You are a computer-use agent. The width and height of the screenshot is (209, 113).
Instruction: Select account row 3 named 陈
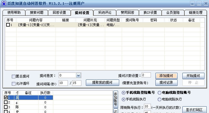click(17, 107)
